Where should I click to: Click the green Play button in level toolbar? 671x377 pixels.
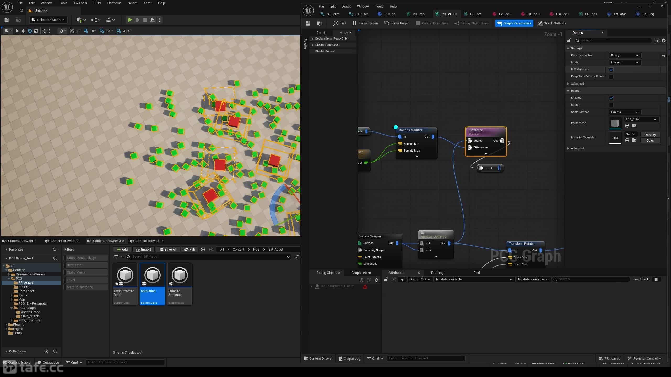[130, 20]
